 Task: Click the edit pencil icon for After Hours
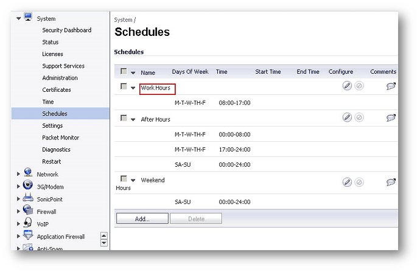[x=347, y=117]
